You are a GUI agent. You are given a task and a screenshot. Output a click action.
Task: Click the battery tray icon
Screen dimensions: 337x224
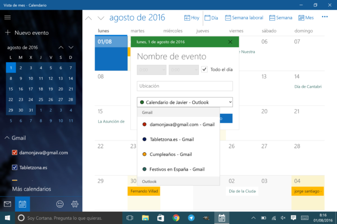264,218
